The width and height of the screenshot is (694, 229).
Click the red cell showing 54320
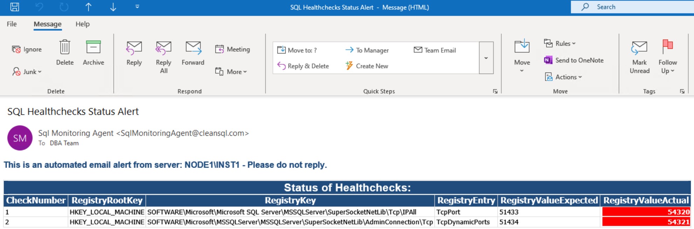click(646, 212)
